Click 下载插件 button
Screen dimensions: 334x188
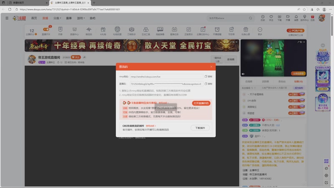coord(200,128)
